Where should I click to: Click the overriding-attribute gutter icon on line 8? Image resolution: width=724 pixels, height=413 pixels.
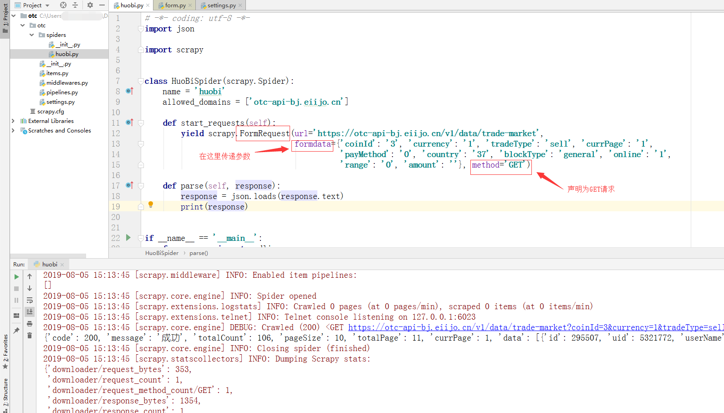[x=129, y=91]
